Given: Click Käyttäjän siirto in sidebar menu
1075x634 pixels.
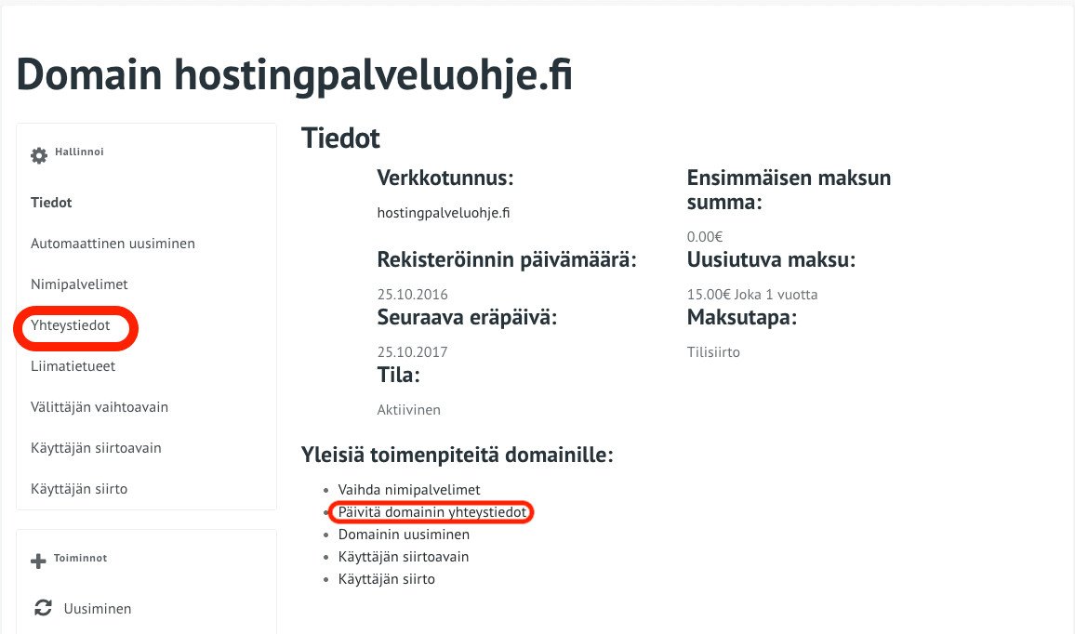Looking at the screenshot, I should click(x=79, y=489).
